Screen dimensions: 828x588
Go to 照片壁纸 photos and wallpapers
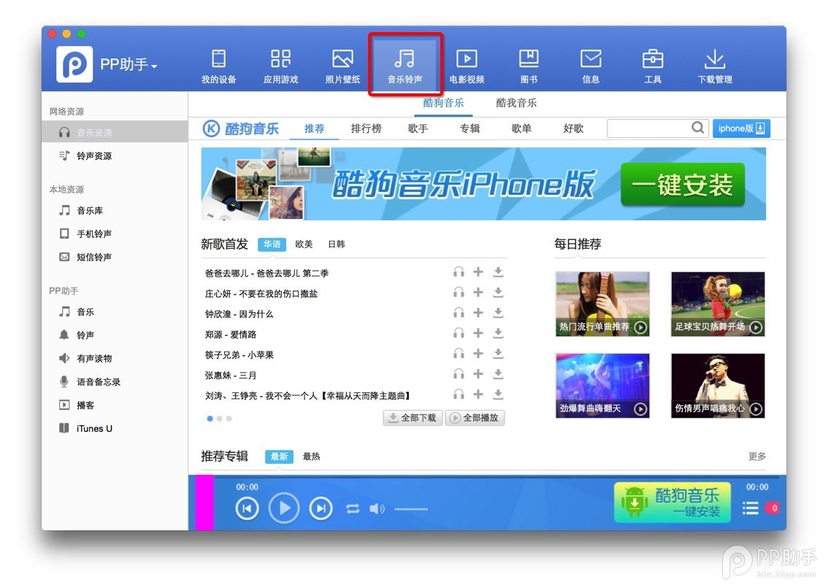[x=342, y=66]
